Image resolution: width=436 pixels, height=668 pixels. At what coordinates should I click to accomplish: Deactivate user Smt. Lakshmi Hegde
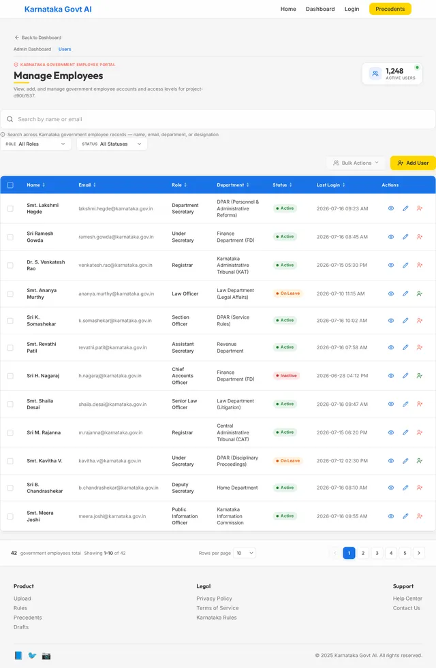click(x=420, y=208)
